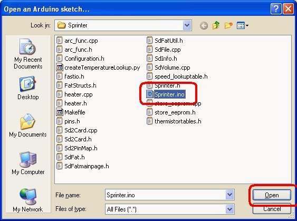This screenshot has width=297, height=221.
Task: Expand the File name dropdown arrow
Action: 230,195
